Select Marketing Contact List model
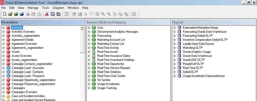Viewport: 257px width, 101px height. [111, 44]
